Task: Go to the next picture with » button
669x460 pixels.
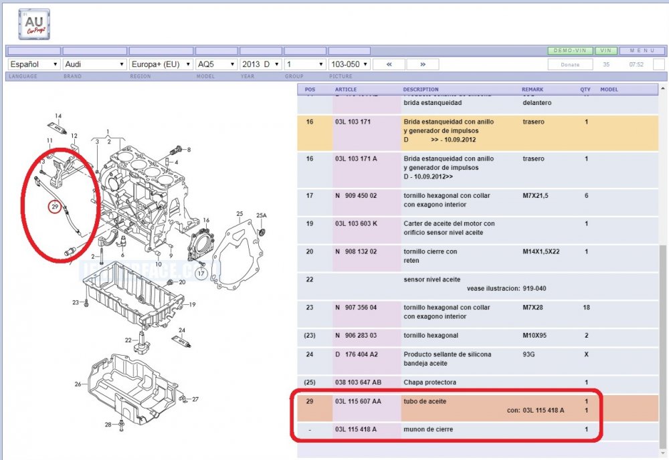Action: coord(422,64)
